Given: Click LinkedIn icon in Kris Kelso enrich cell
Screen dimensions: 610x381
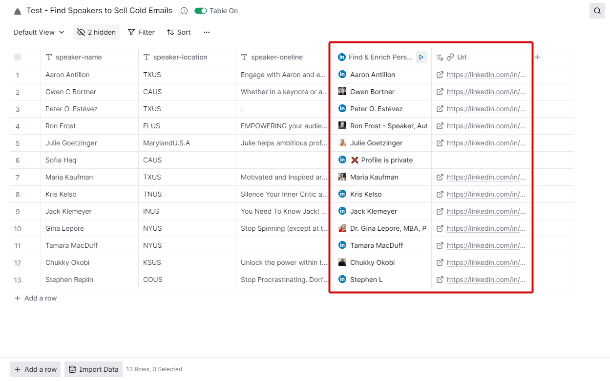Looking at the screenshot, I should click(x=342, y=194).
